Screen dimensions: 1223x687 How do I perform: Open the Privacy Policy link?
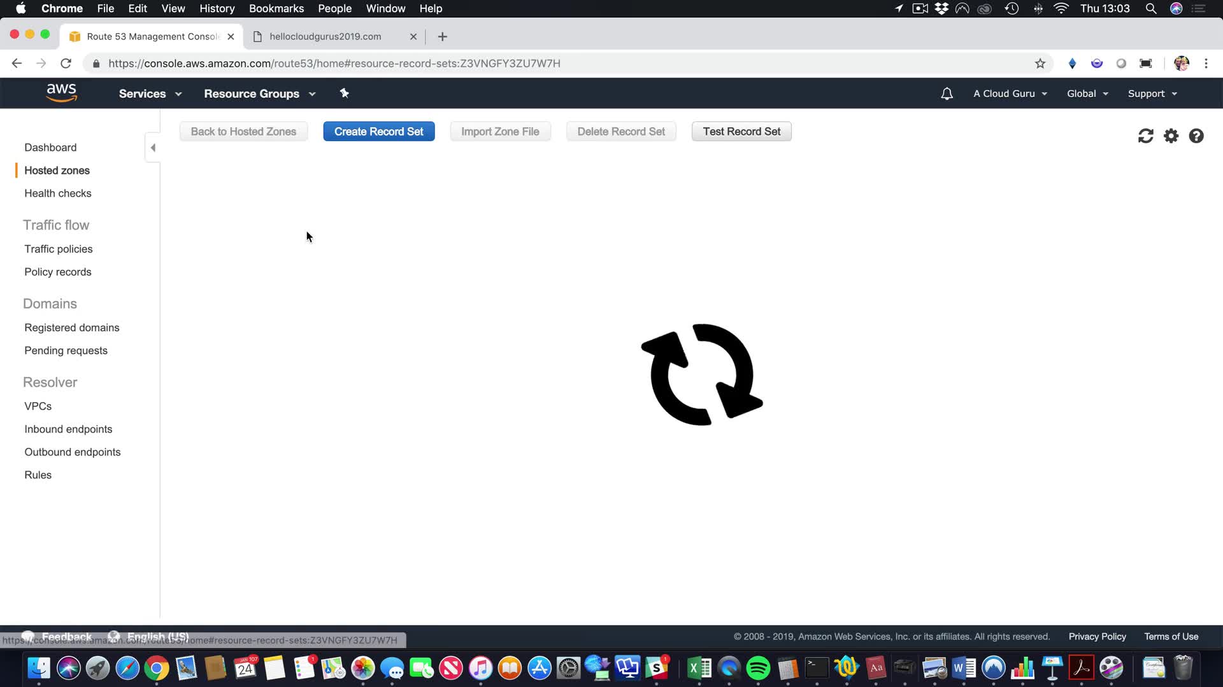1097,637
